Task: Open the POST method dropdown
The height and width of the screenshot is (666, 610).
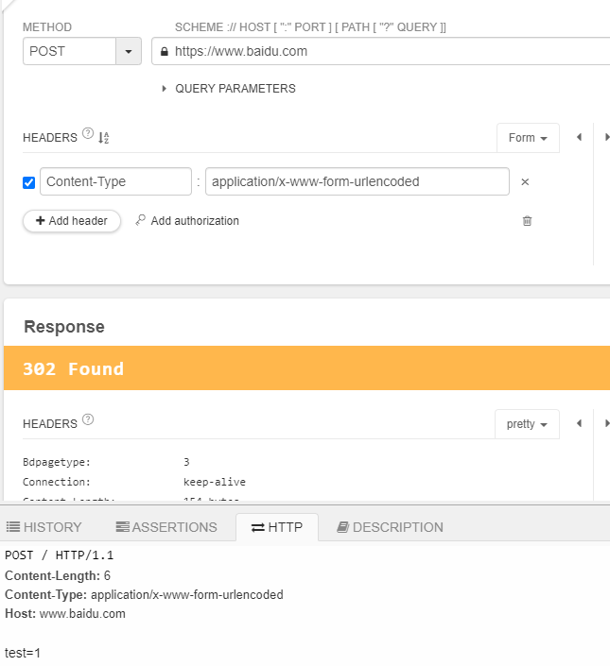Action: tap(128, 52)
